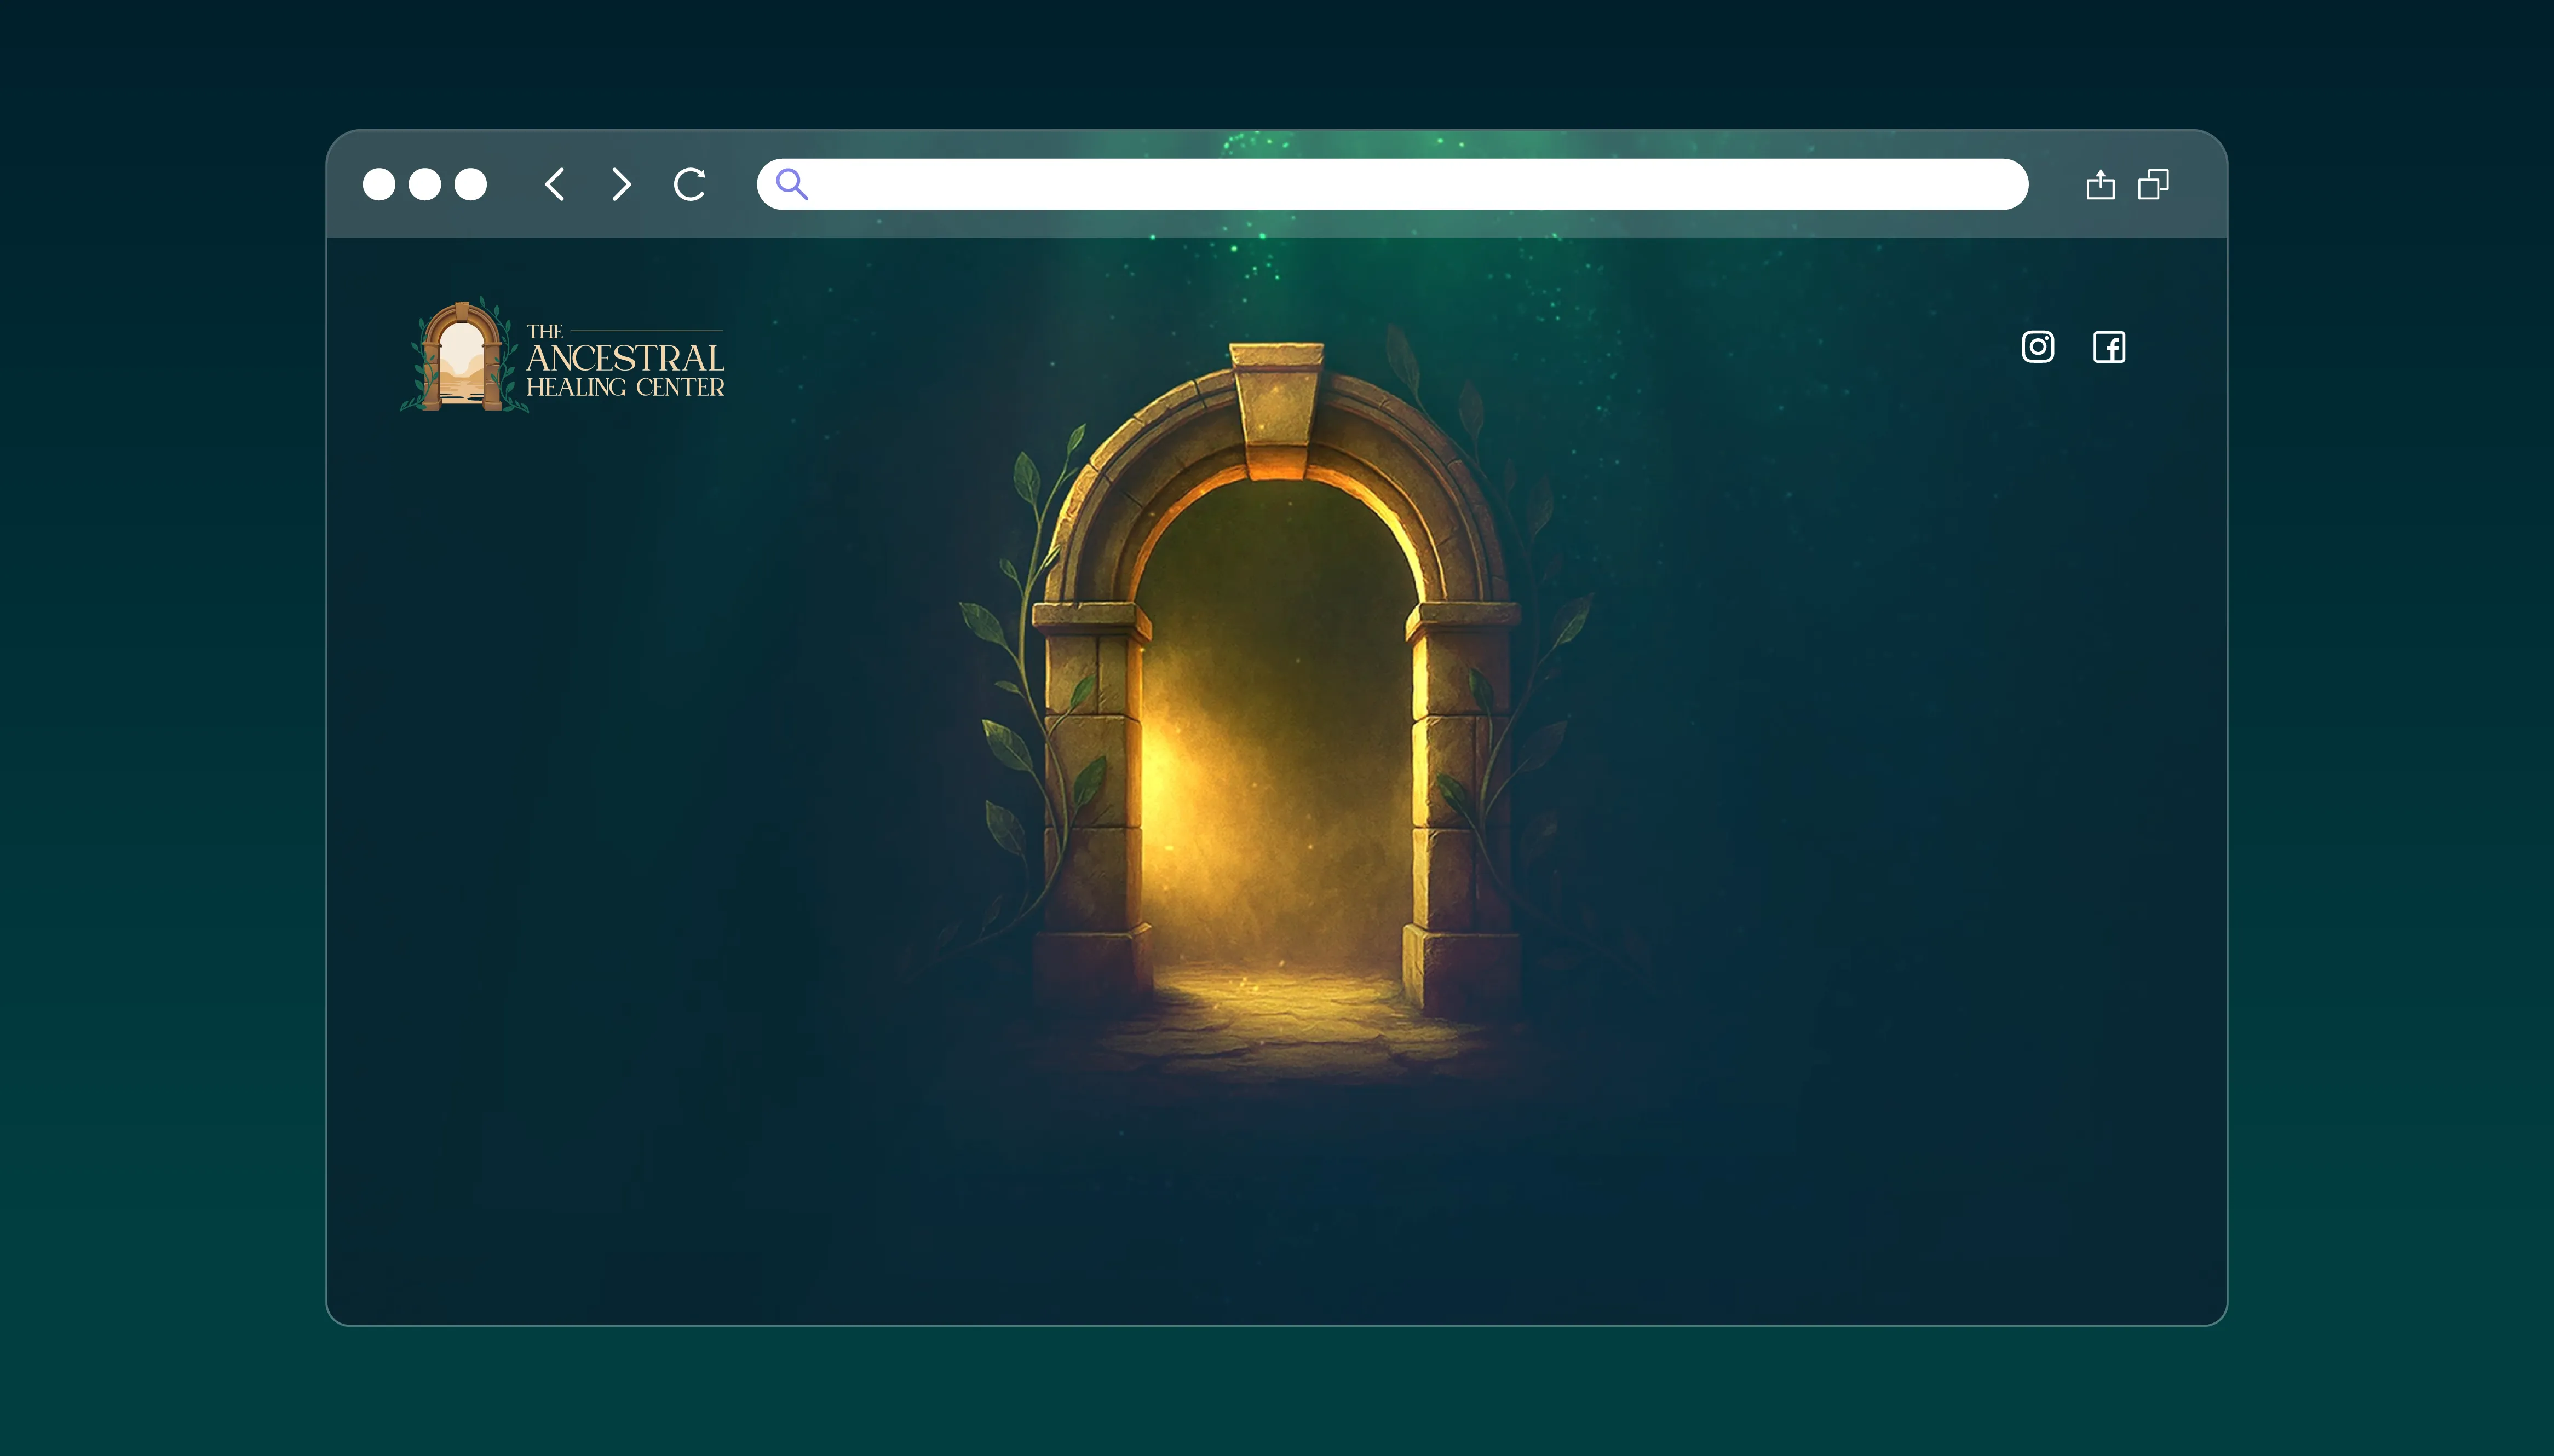
Task: Open the Instagram profile icon
Action: tap(2038, 347)
